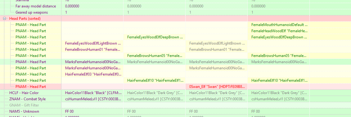Select the NAM5 - Unknown row label

click(x=24, y=111)
